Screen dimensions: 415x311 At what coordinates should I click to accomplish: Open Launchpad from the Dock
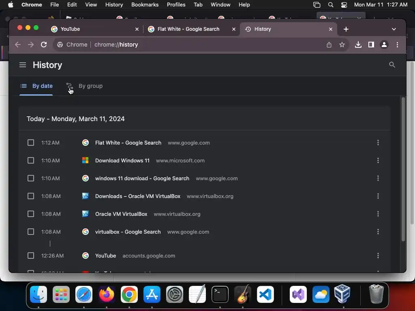pos(61,294)
